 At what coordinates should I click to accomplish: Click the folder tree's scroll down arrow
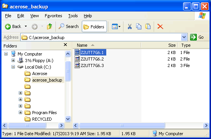(x=68, y=119)
